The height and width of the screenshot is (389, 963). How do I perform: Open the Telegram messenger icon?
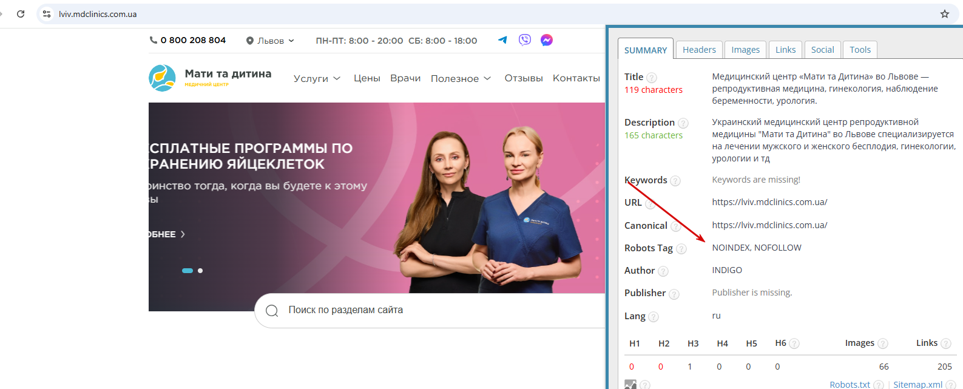click(x=502, y=40)
